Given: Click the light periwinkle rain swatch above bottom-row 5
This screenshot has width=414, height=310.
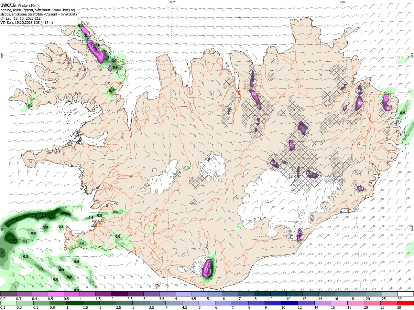Looking at the screenshot, I should click(x=207, y=303).
